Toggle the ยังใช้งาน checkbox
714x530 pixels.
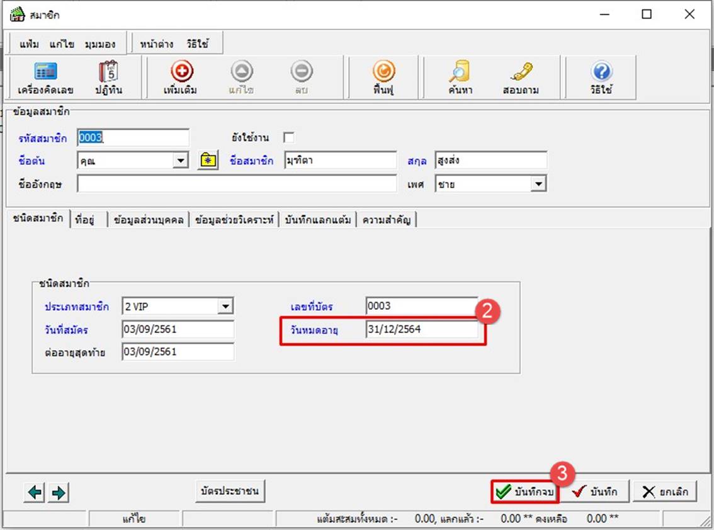click(289, 138)
